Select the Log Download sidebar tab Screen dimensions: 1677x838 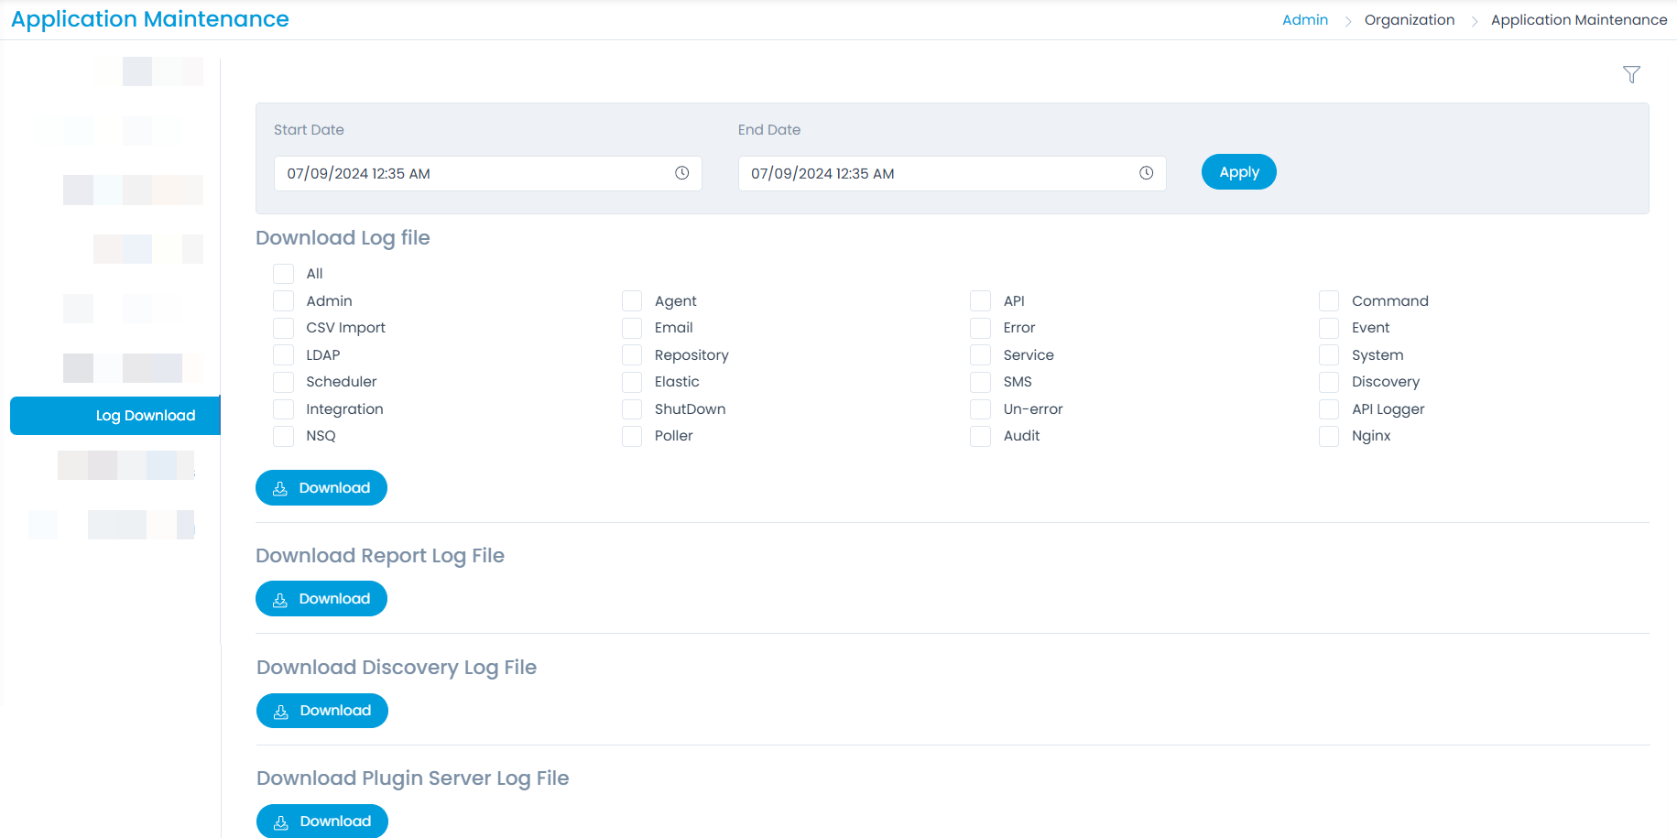click(114, 415)
